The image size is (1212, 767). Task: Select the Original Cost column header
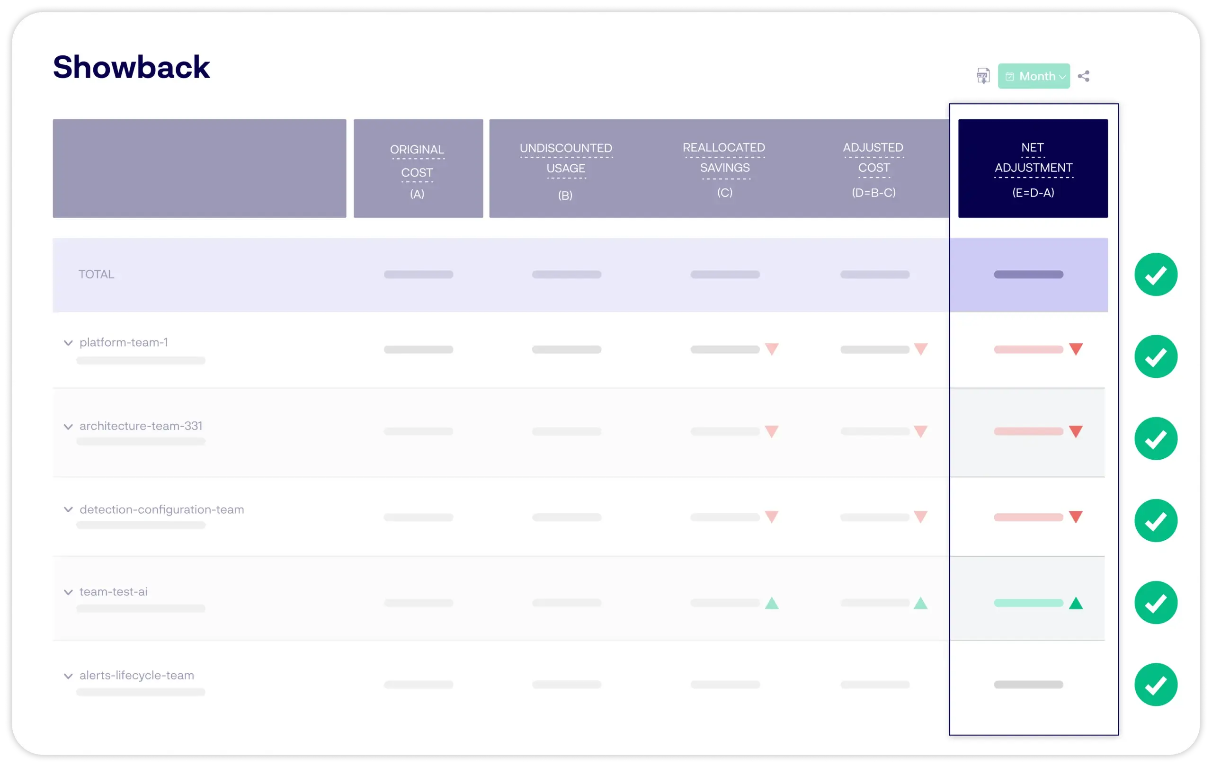(x=418, y=168)
